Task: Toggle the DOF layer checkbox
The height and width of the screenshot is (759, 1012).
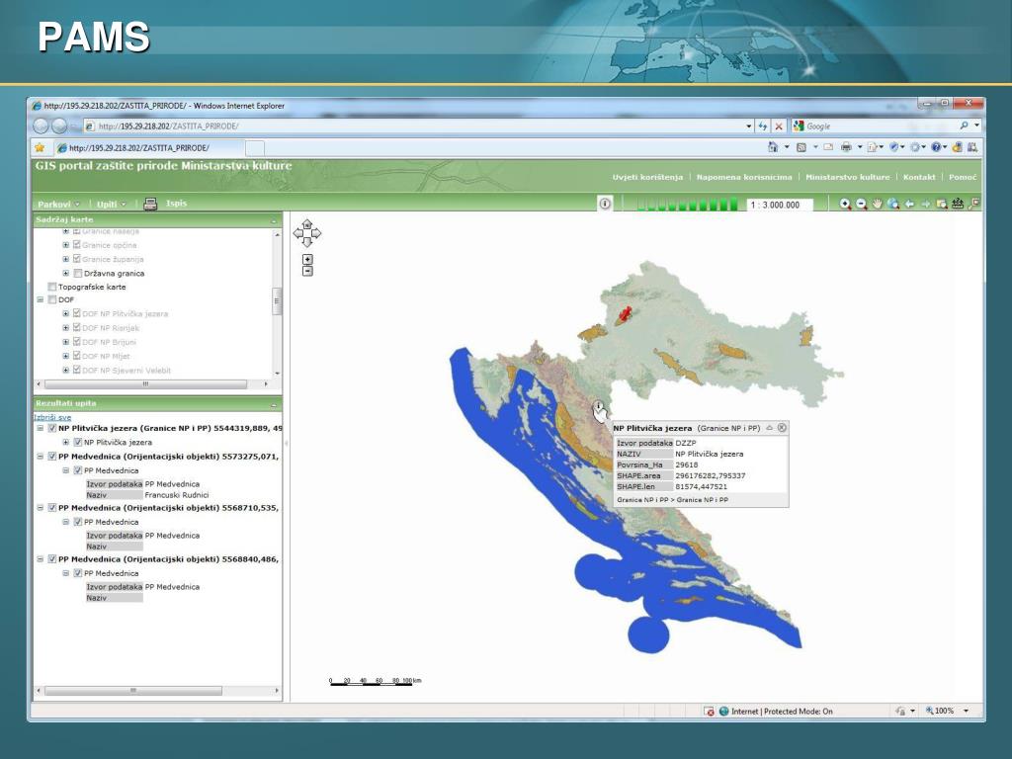Action: 52,299
